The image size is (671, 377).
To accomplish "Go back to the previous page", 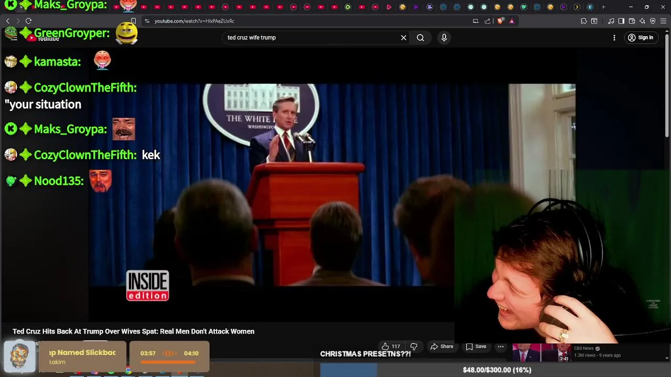I will (x=8, y=21).
